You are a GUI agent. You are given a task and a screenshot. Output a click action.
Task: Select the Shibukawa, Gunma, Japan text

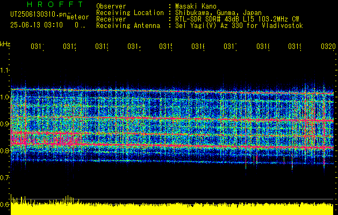tap(218, 13)
